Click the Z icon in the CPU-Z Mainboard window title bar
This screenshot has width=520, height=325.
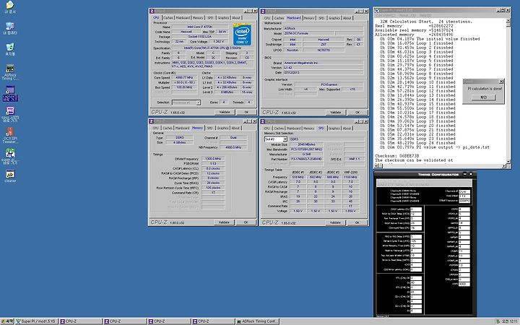point(263,12)
